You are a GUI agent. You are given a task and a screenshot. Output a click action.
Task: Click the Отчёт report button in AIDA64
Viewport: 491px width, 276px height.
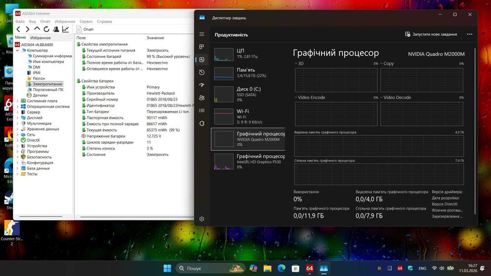point(85,29)
